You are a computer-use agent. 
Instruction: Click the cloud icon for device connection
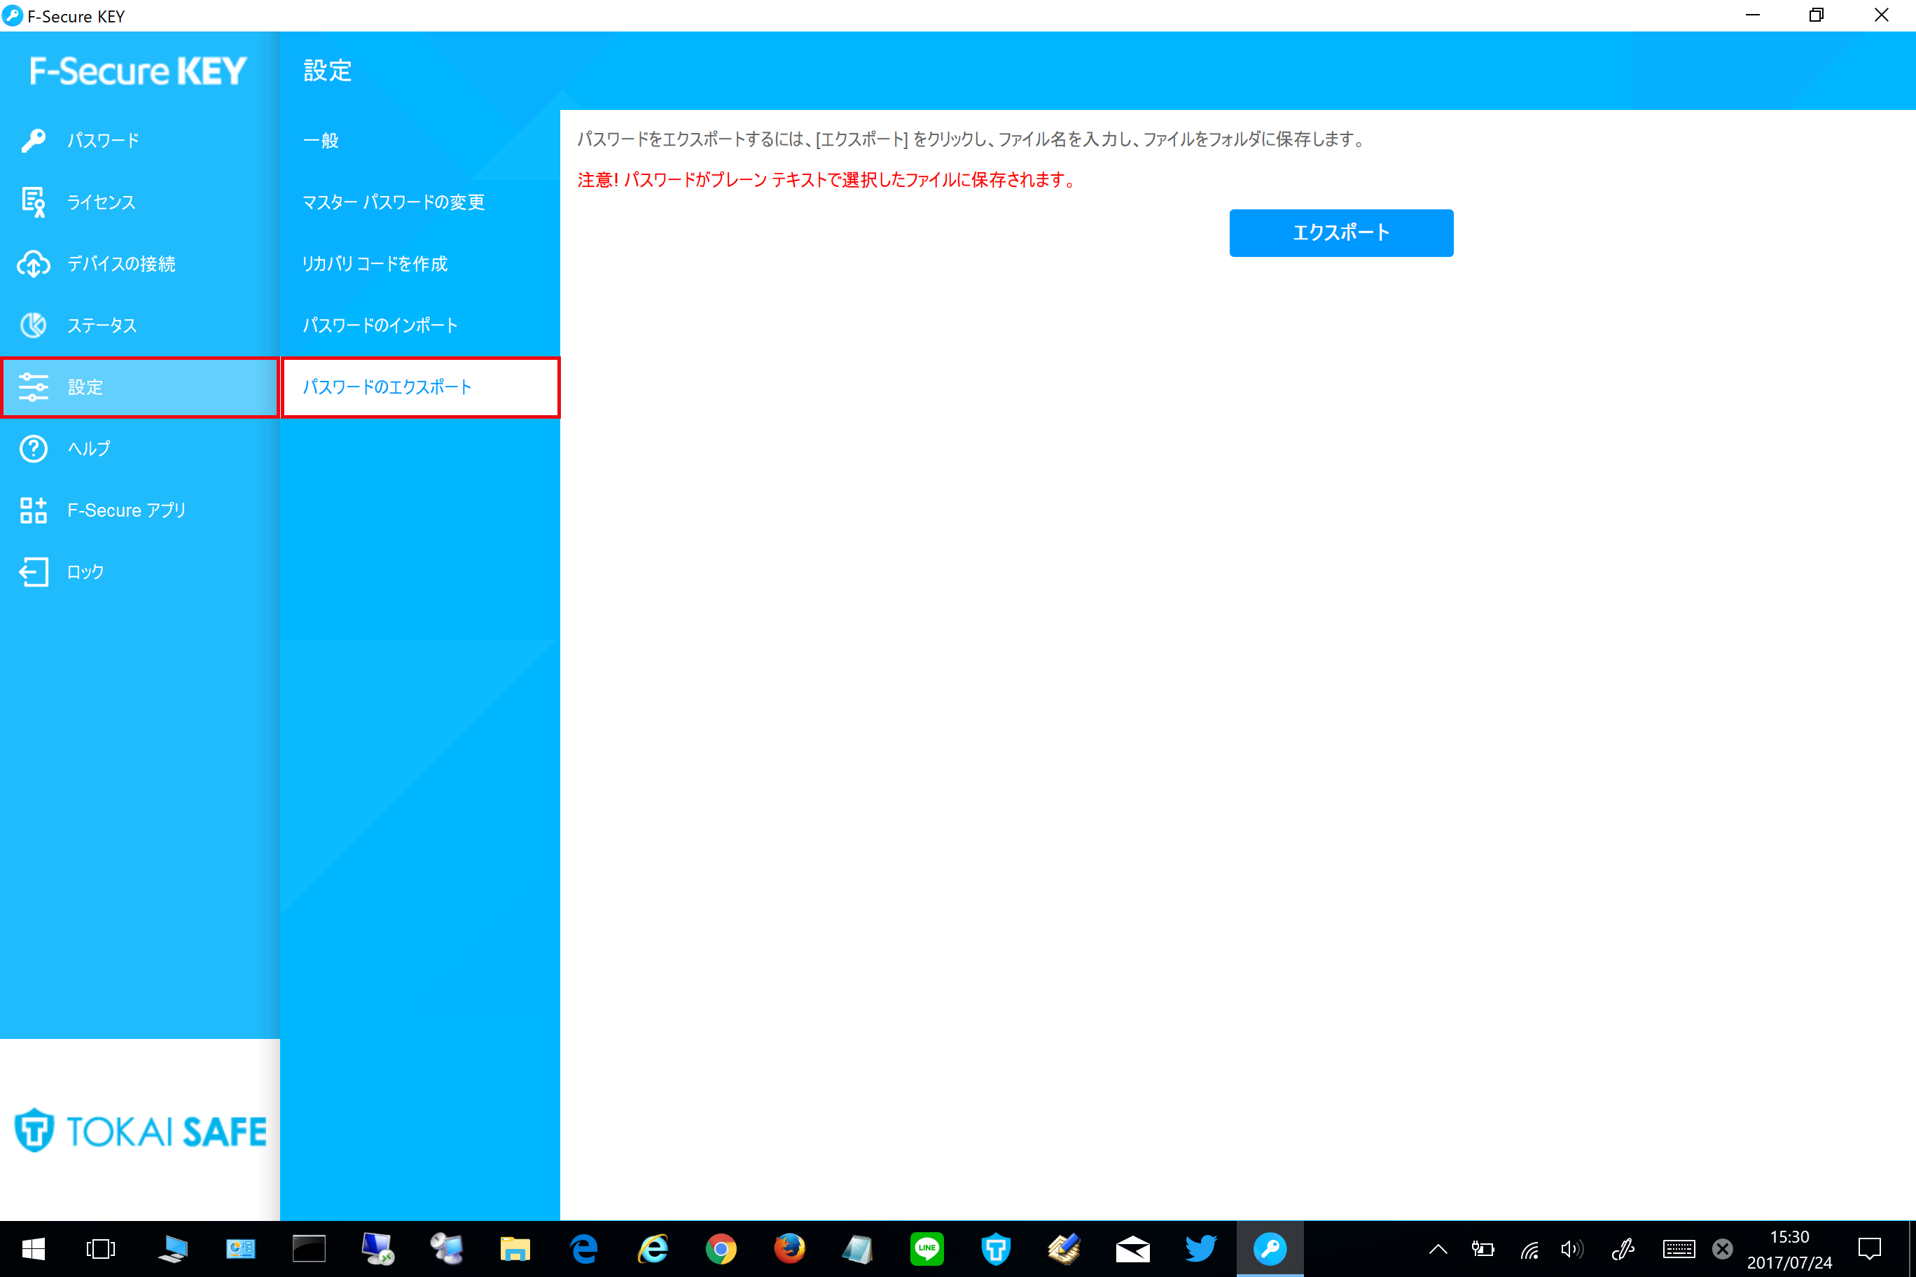pyautogui.click(x=34, y=264)
